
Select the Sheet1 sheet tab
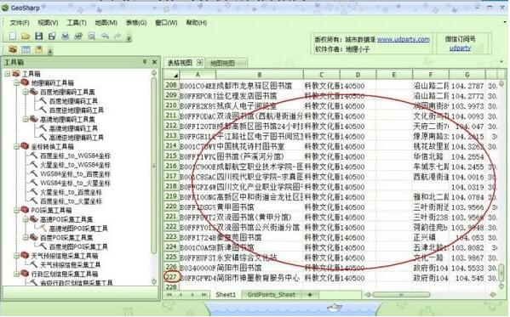[226, 295]
